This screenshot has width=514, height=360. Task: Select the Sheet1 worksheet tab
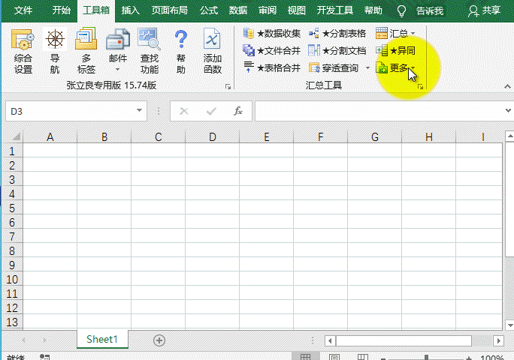(102, 340)
